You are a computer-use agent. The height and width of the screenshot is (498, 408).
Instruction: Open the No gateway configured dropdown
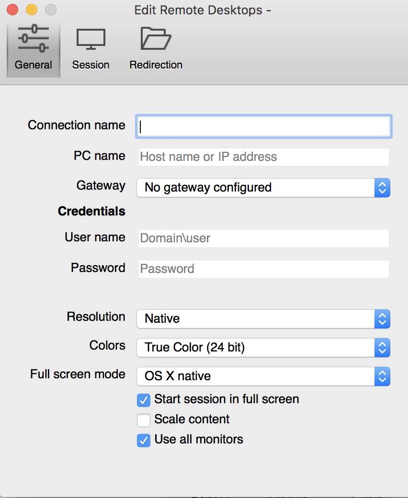tap(263, 188)
